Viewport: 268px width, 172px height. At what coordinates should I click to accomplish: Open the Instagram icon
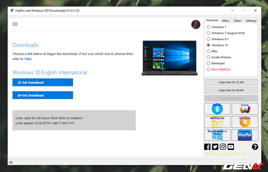[x=223, y=147]
